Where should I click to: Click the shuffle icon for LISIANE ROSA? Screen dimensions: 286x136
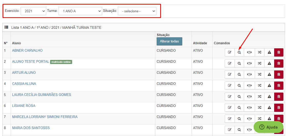point(259,108)
